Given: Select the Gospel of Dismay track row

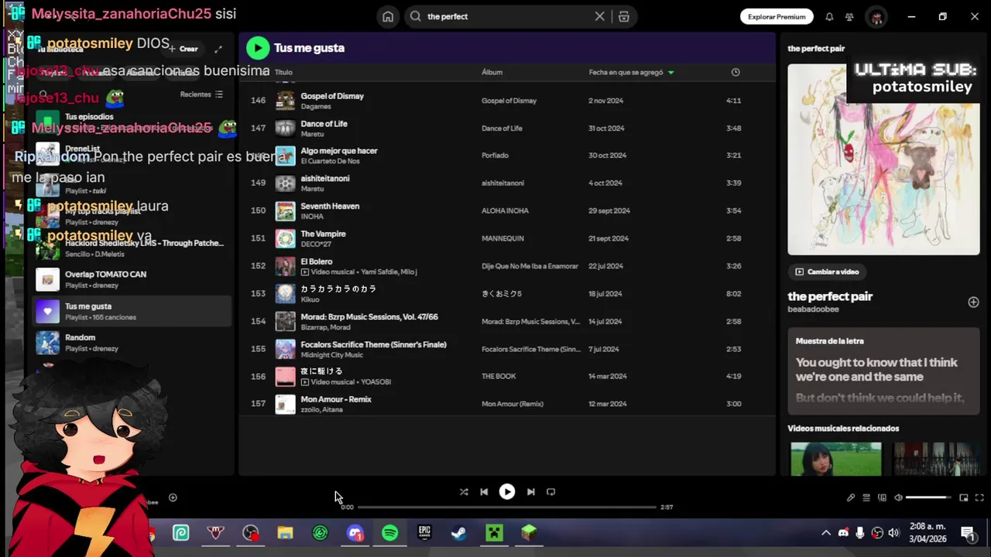Looking at the screenshot, I should (507, 101).
